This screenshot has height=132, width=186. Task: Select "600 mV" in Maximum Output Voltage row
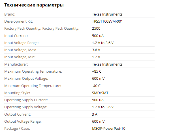coord(98,79)
